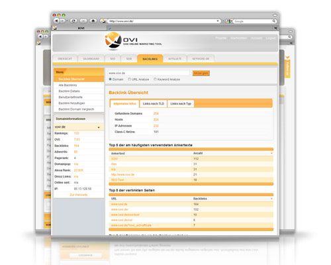Open the Nachrichten link in the header
The height and width of the screenshot is (265, 331).
[x=238, y=38]
